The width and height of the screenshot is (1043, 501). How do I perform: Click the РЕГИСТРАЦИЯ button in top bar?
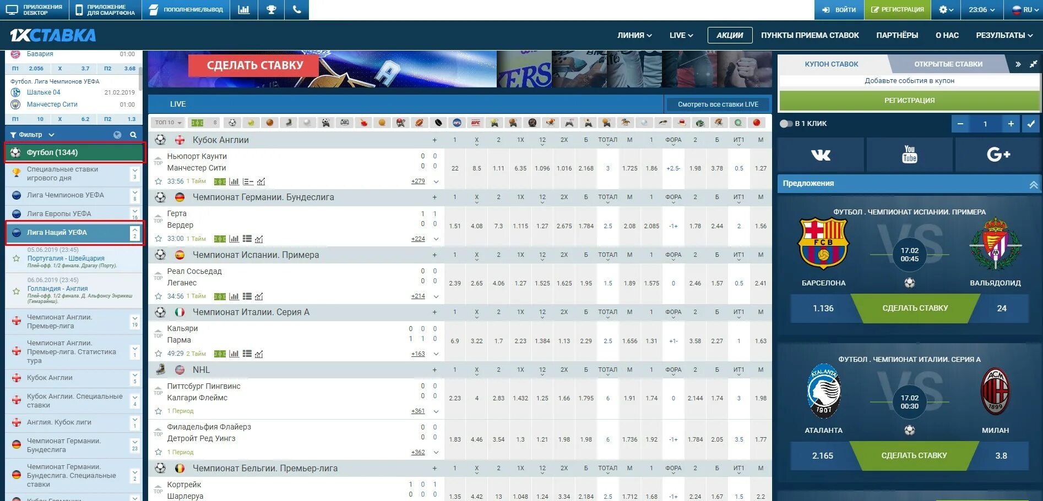(x=898, y=10)
